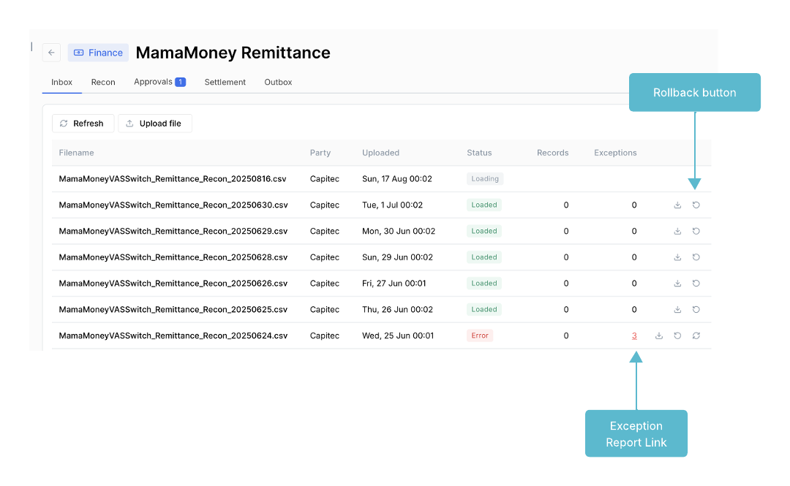Image resolution: width=790 pixels, height=486 pixels.
Task: Rollback the Recon_20250626.csv file
Action: [x=696, y=284]
